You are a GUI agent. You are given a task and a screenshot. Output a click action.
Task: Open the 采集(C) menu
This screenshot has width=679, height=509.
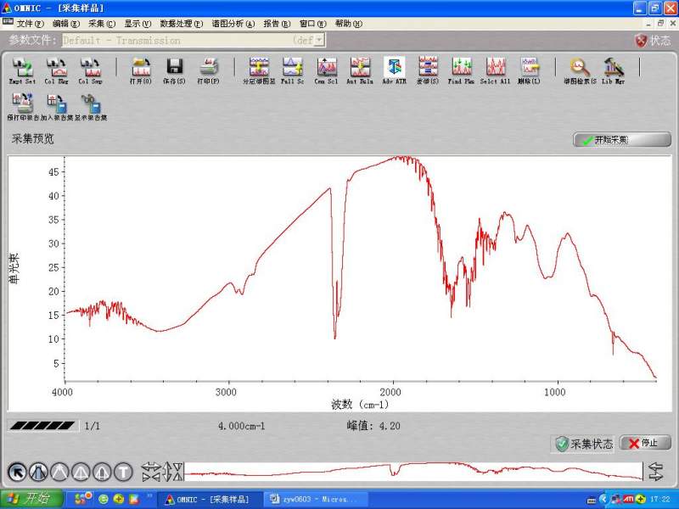click(x=102, y=24)
